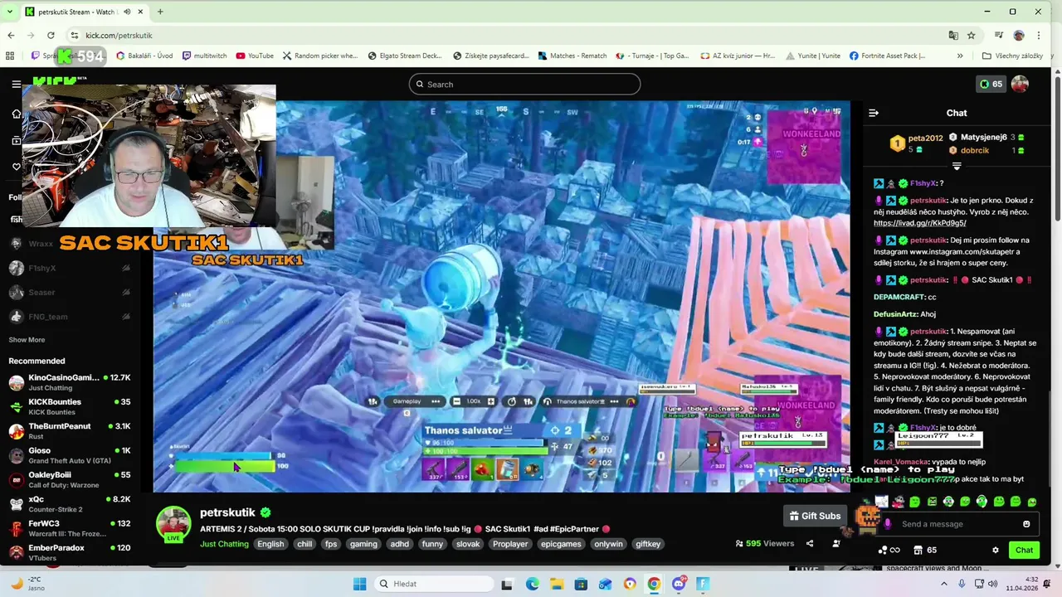Send message with green Chat button
This screenshot has width=1062, height=597.
point(1024,550)
